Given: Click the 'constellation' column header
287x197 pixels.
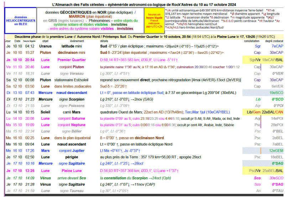Looking at the screenshot, I should click(x=252, y=41).
